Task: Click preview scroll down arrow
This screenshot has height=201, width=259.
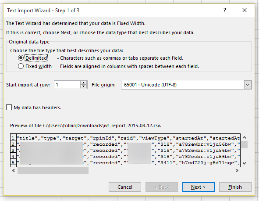Action: (x=245, y=163)
